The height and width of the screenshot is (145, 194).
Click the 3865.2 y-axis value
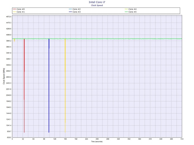(9, 41)
